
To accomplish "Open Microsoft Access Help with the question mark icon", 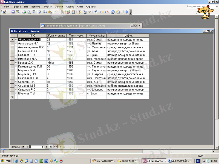I will coord(126,12).
